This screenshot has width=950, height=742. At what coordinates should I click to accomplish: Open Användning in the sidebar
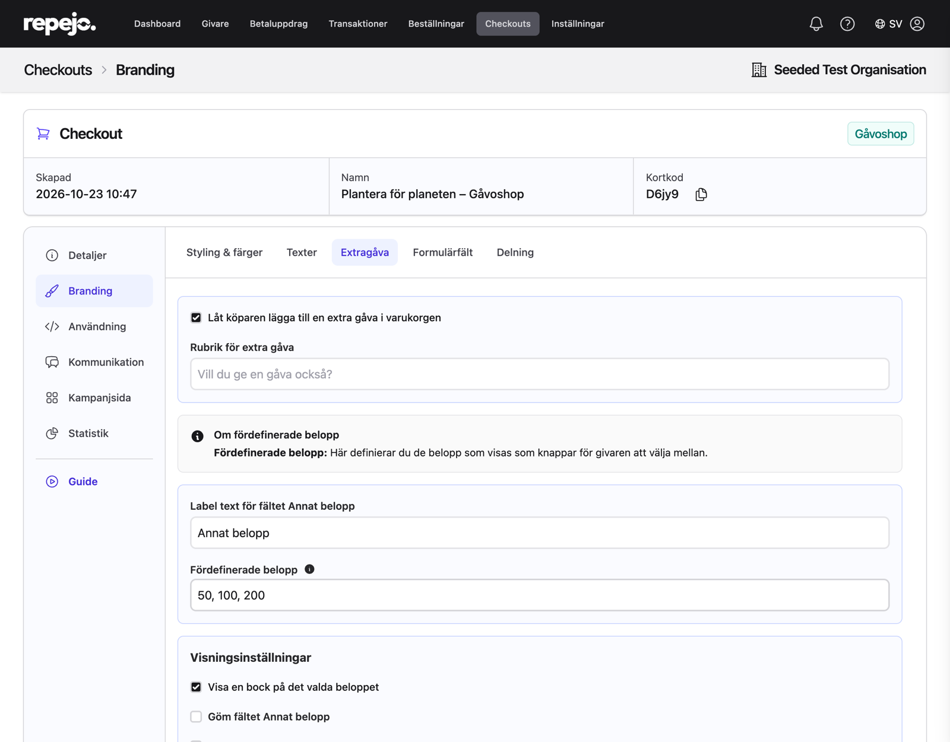94,326
